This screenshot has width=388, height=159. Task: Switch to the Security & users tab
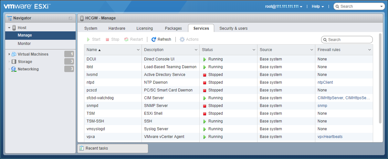[x=234, y=28]
